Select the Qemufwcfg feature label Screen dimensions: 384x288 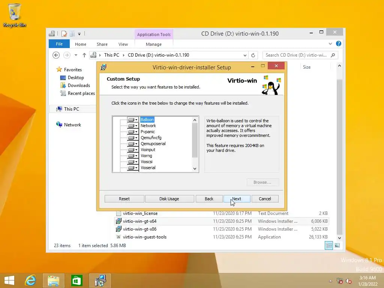[x=151, y=138]
